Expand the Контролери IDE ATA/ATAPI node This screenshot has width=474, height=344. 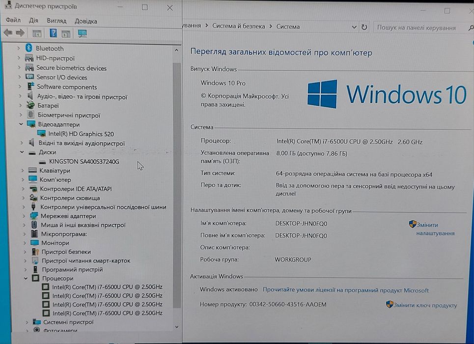(x=23, y=189)
